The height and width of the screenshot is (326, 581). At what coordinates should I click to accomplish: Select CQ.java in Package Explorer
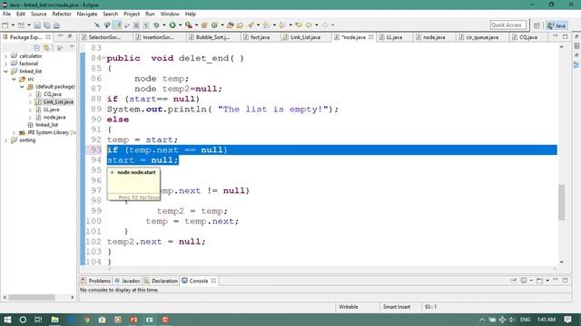pos(53,94)
